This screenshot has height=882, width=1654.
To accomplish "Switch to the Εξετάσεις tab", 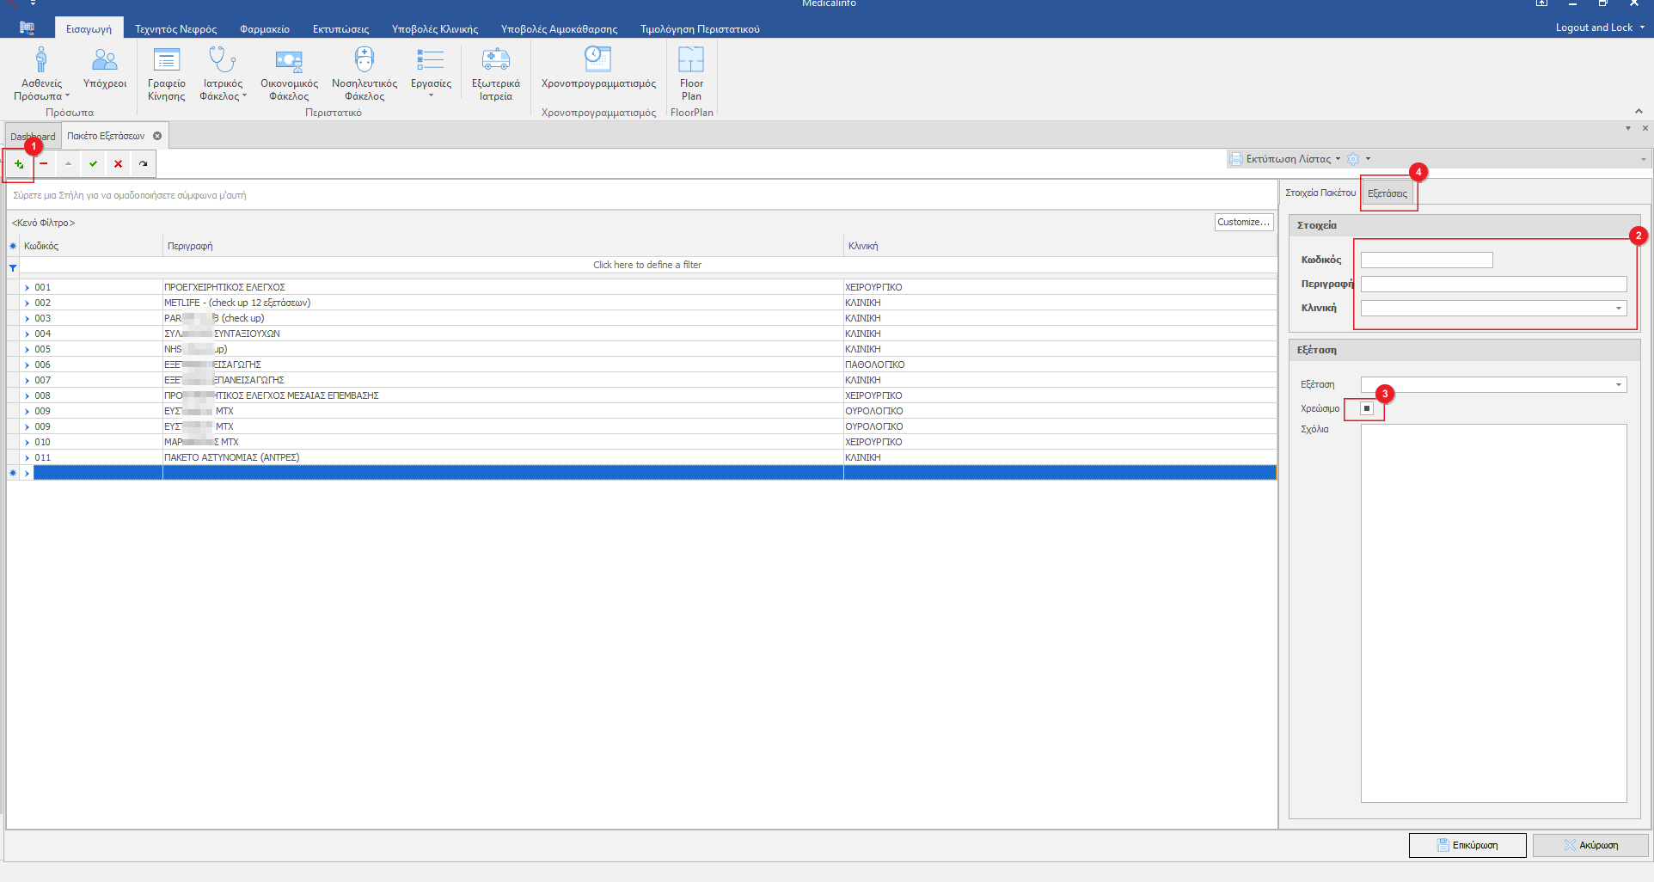I will pos(1387,193).
